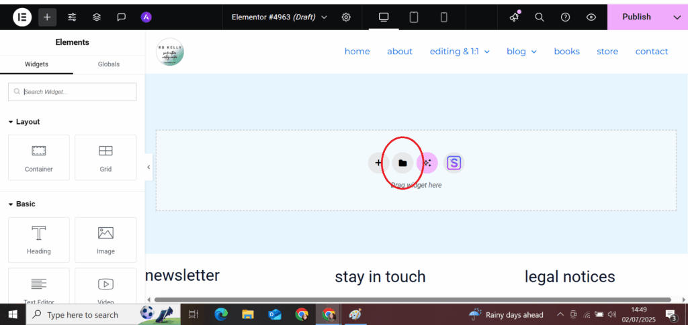Focus the Search Widget field
Image resolution: width=688 pixels, height=325 pixels.
(73, 92)
